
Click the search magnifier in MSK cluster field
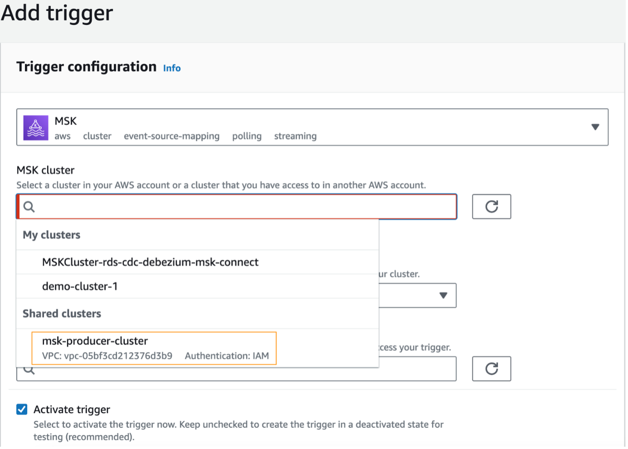pyautogui.click(x=29, y=207)
